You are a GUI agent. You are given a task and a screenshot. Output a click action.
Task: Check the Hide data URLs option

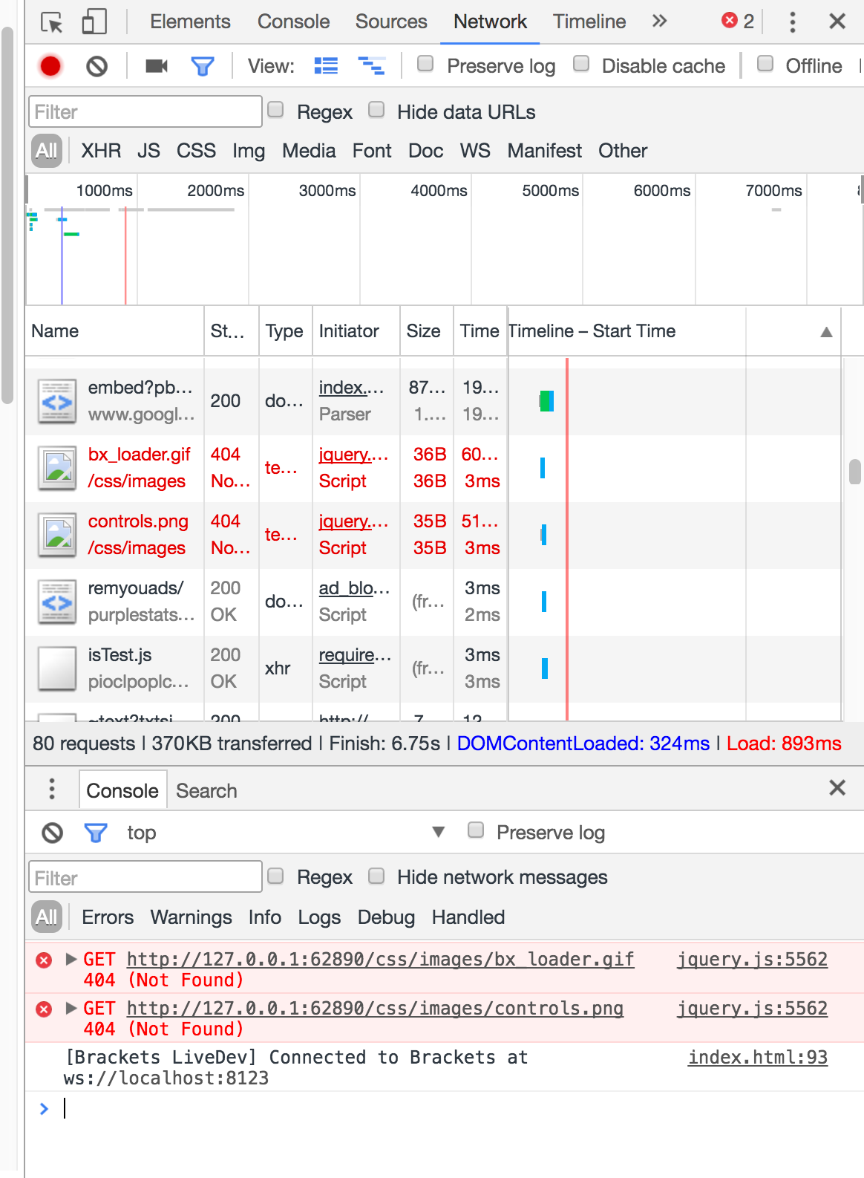click(x=377, y=111)
